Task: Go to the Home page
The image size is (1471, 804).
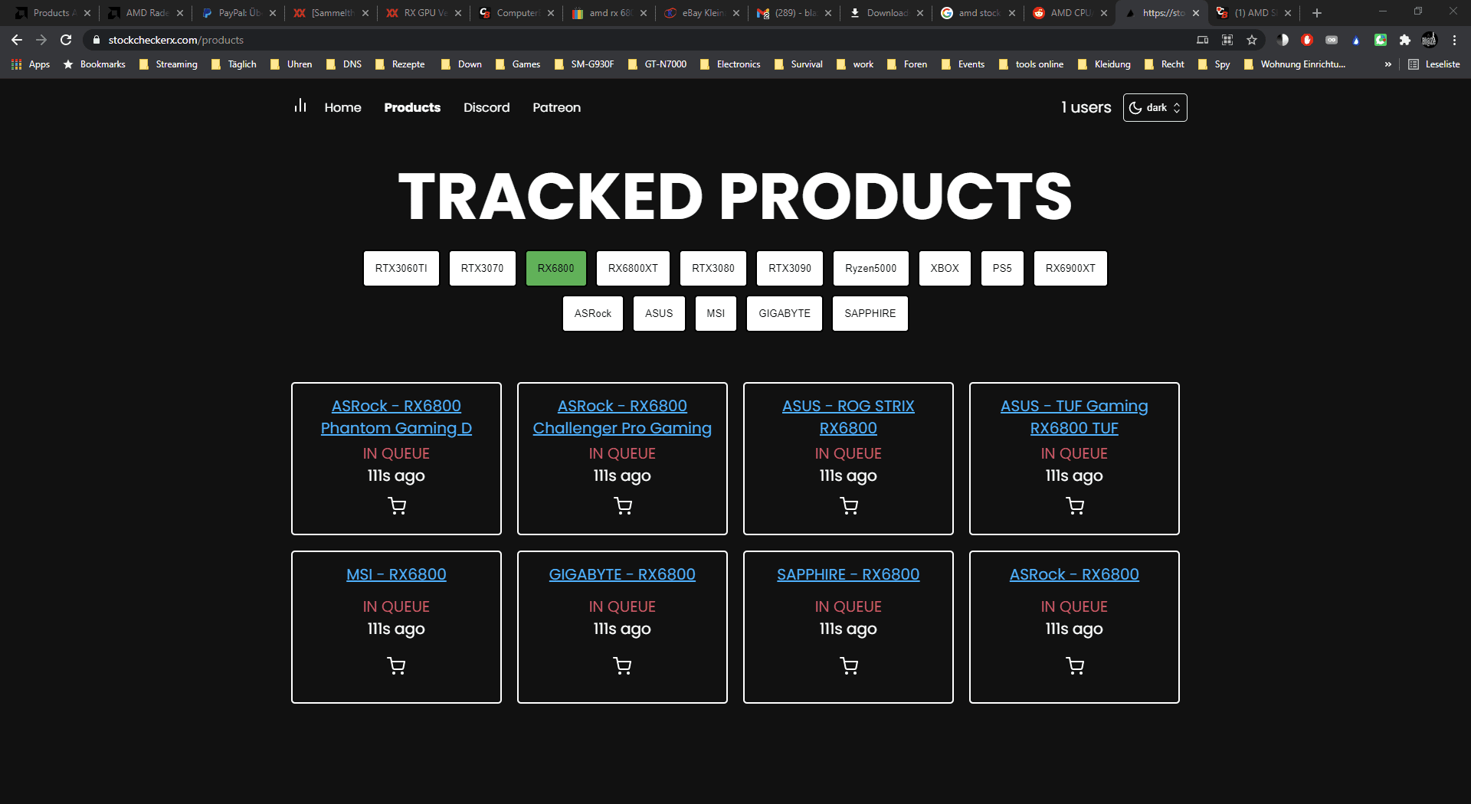Action: (x=342, y=107)
